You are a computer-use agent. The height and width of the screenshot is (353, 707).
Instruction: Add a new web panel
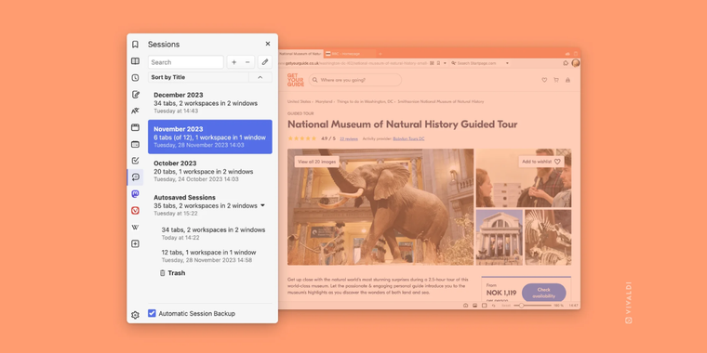coord(135,243)
